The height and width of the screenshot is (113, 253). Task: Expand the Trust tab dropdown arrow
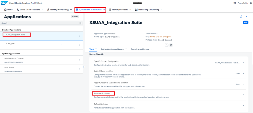[x=96, y=49]
